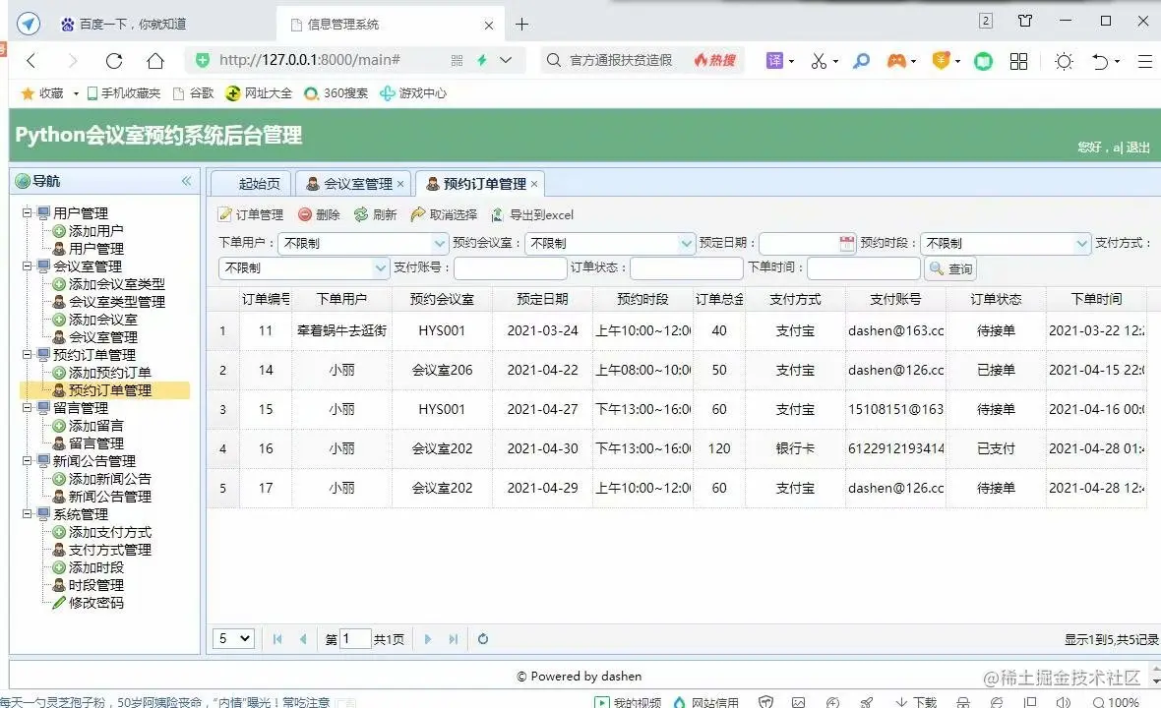Viewport: 1161px width, 708px height.
Task: Collapse the 留言管理 tree node
Action: click(27, 408)
